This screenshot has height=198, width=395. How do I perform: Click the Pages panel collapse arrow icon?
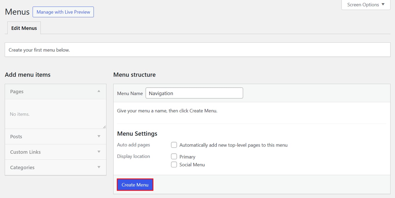(99, 91)
